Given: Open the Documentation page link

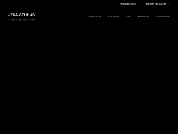Looking at the screenshot, I should point(163,17).
